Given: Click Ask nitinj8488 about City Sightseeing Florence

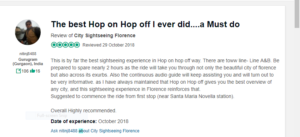Looking at the screenshot, I should pyautogui.click(x=95, y=131).
